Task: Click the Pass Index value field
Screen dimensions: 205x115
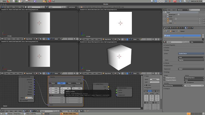Action: click(x=194, y=86)
